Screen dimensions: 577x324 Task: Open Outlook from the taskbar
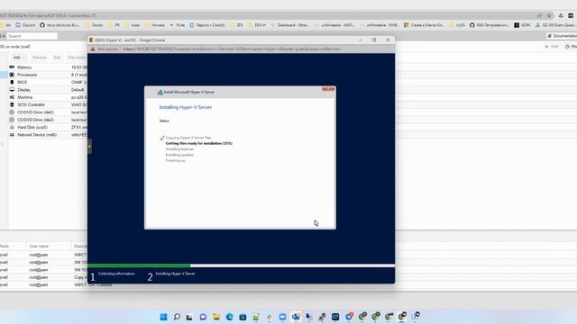coord(296,317)
